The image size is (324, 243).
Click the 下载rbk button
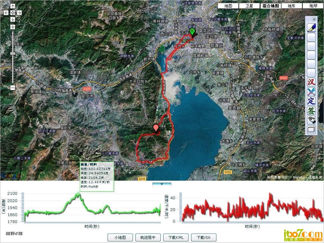204,237
